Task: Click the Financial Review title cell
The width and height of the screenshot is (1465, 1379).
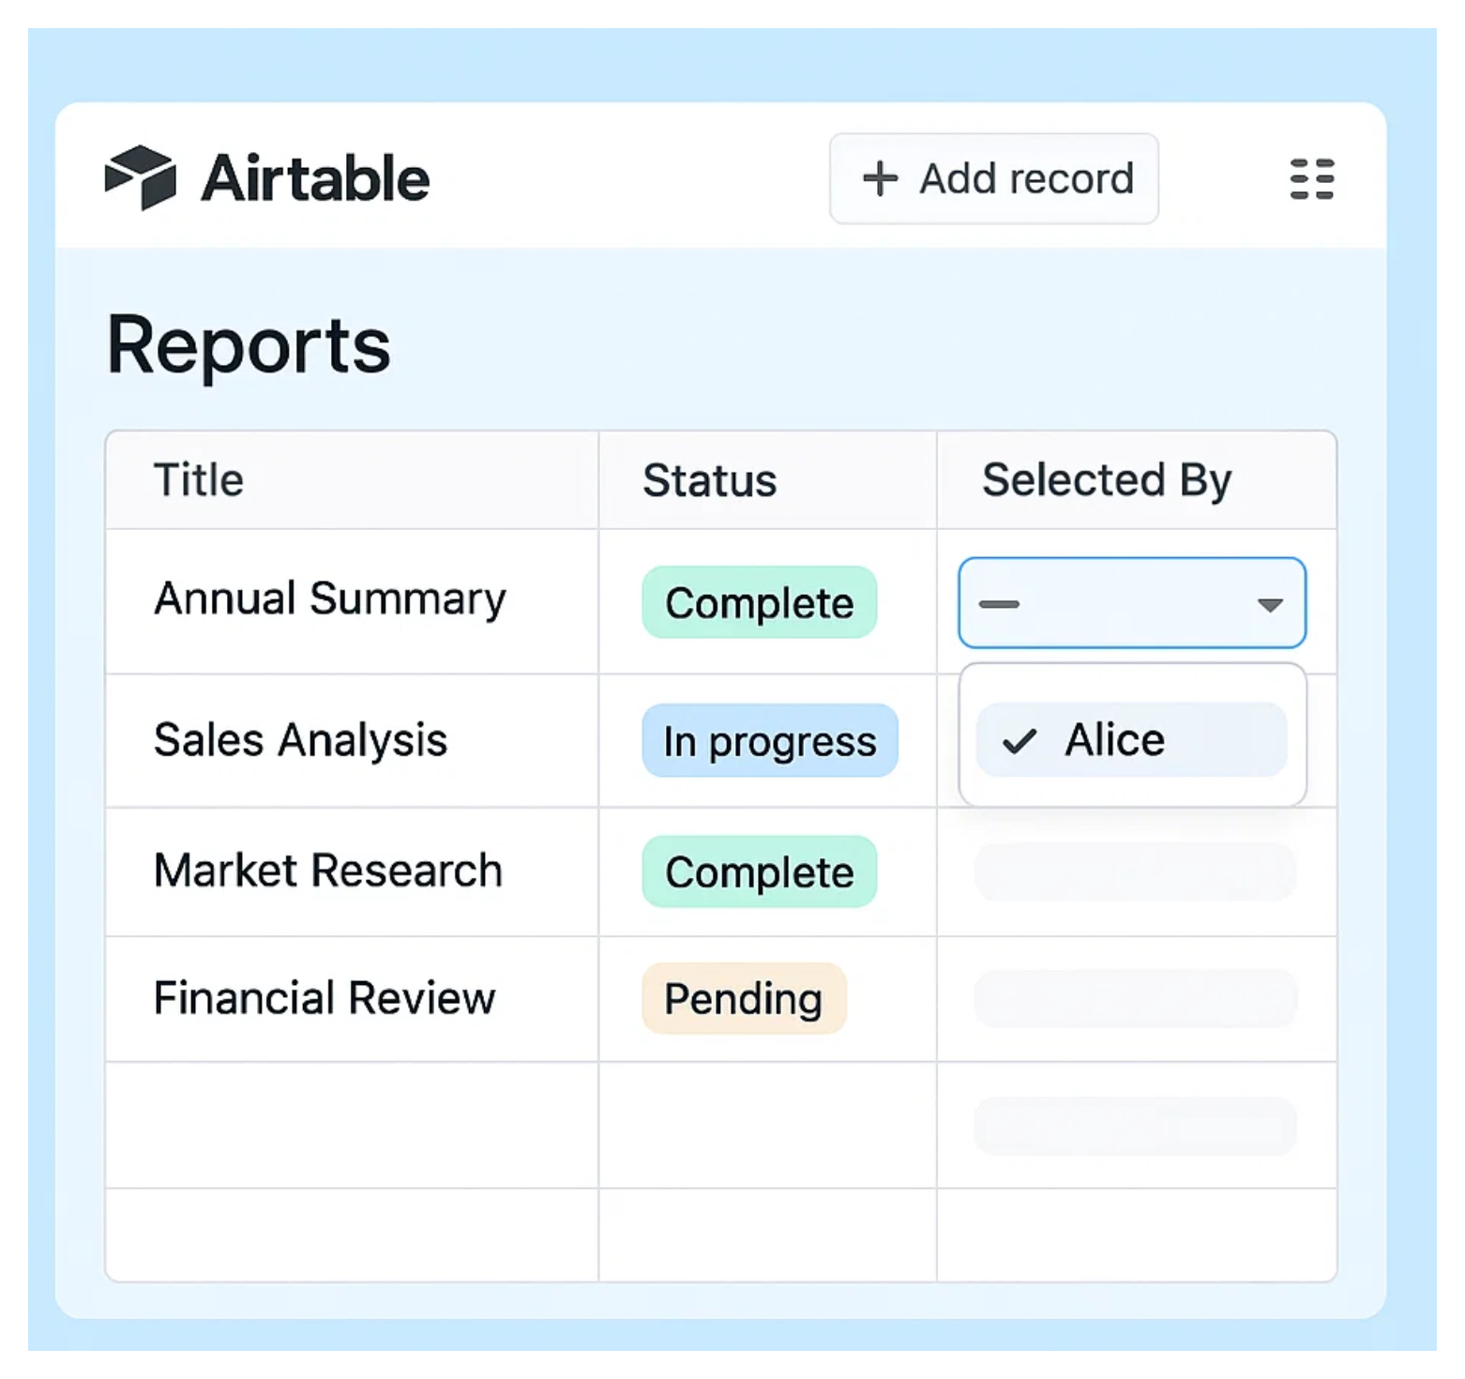Action: coord(324,998)
